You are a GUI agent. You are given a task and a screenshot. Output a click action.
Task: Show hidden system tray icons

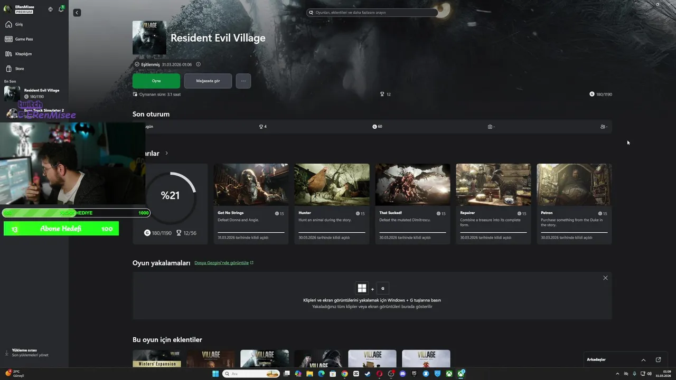pos(617,374)
